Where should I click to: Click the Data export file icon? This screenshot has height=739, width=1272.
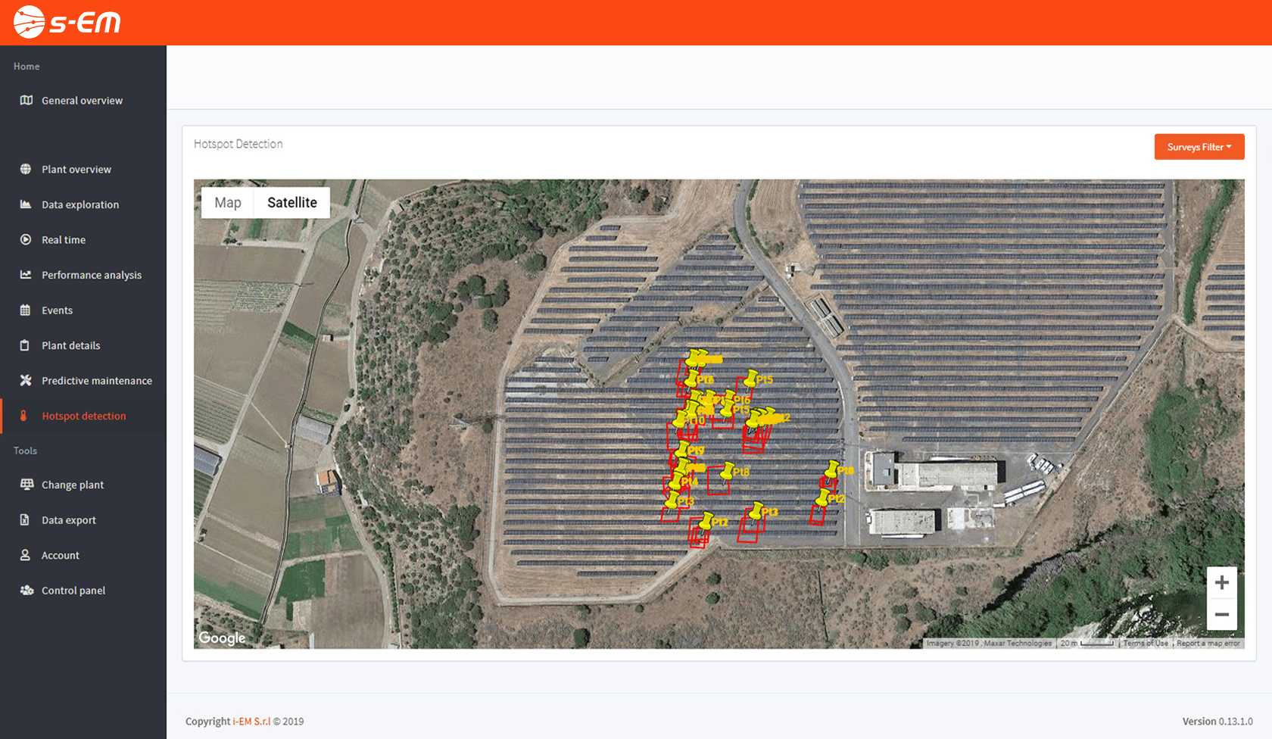pos(25,519)
